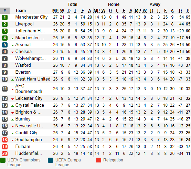Open the AFC Bournemouth team link
This screenshot has width=191, height=169.
click(x=29, y=89)
